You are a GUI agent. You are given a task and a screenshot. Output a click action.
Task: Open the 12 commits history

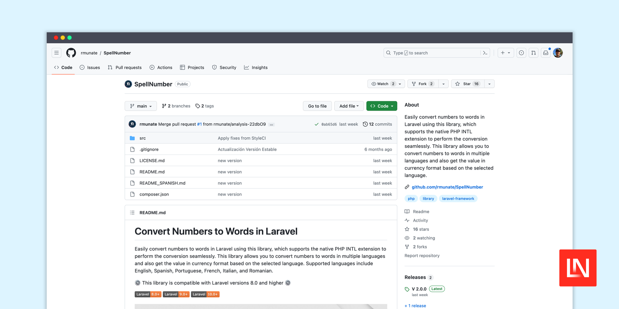(x=377, y=124)
